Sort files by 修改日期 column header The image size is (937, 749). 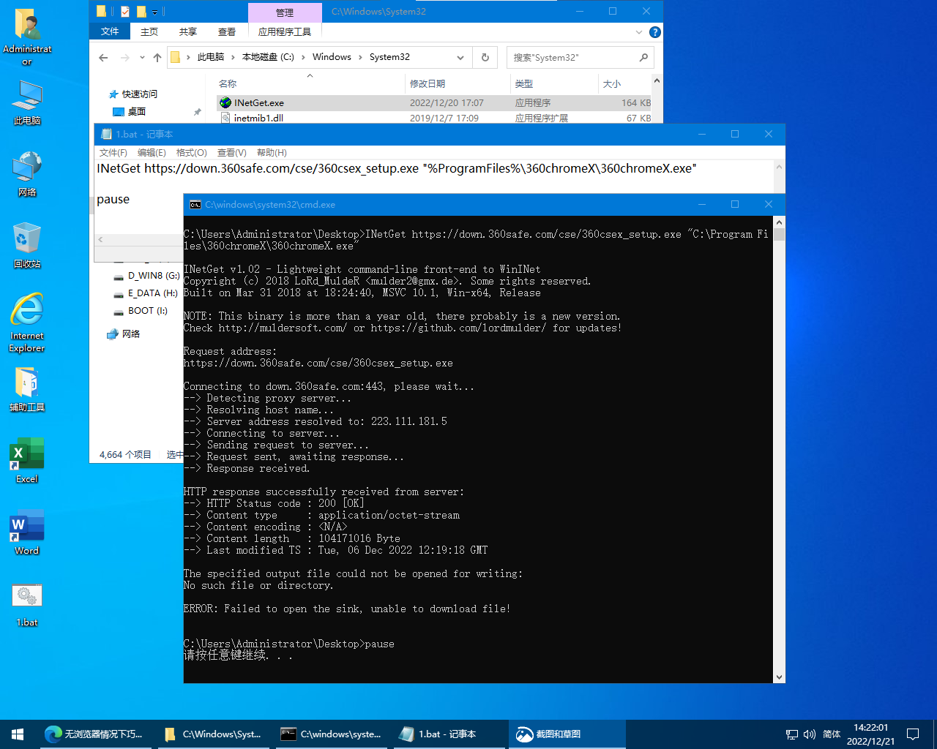click(x=458, y=83)
